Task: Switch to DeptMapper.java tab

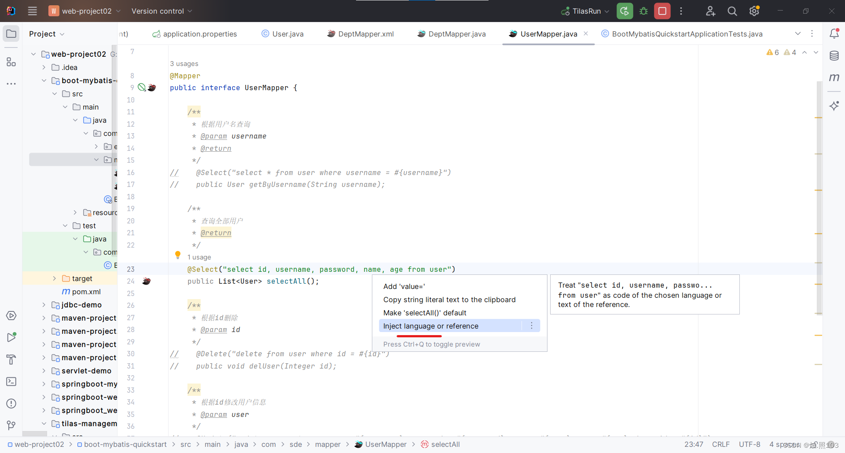Action: click(452, 34)
